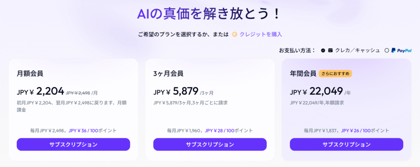Click the coin icon beside クレジットを購入
This screenshot has width=420, height=167.
pyautogui.click(x=235, y=34)
